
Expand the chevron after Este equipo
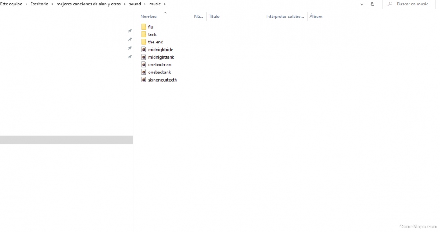pos(26,4)
